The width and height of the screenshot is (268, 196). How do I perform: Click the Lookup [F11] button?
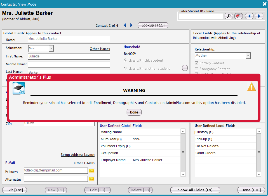coord(153,25)
